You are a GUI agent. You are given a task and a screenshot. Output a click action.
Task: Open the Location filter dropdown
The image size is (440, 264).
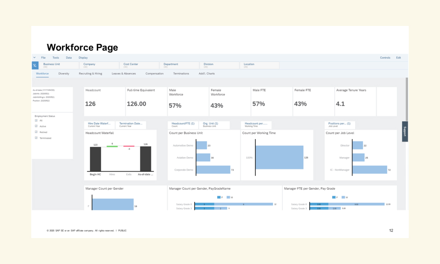click(x=260, y=66)
